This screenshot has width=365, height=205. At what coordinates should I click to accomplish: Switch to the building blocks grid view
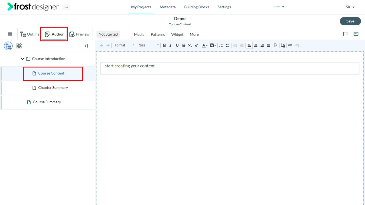[19, 46]
